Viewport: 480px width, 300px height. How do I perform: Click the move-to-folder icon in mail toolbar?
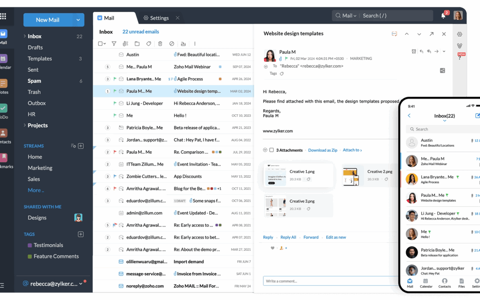point(137,44)
